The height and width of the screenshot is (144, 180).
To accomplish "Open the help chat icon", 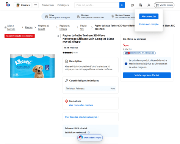I will click(132, 5).
